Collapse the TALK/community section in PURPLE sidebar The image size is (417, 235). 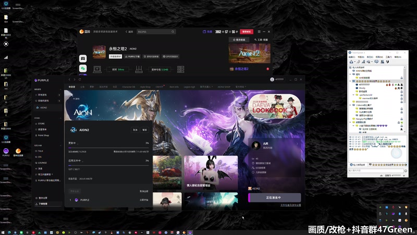pos(60,146)
